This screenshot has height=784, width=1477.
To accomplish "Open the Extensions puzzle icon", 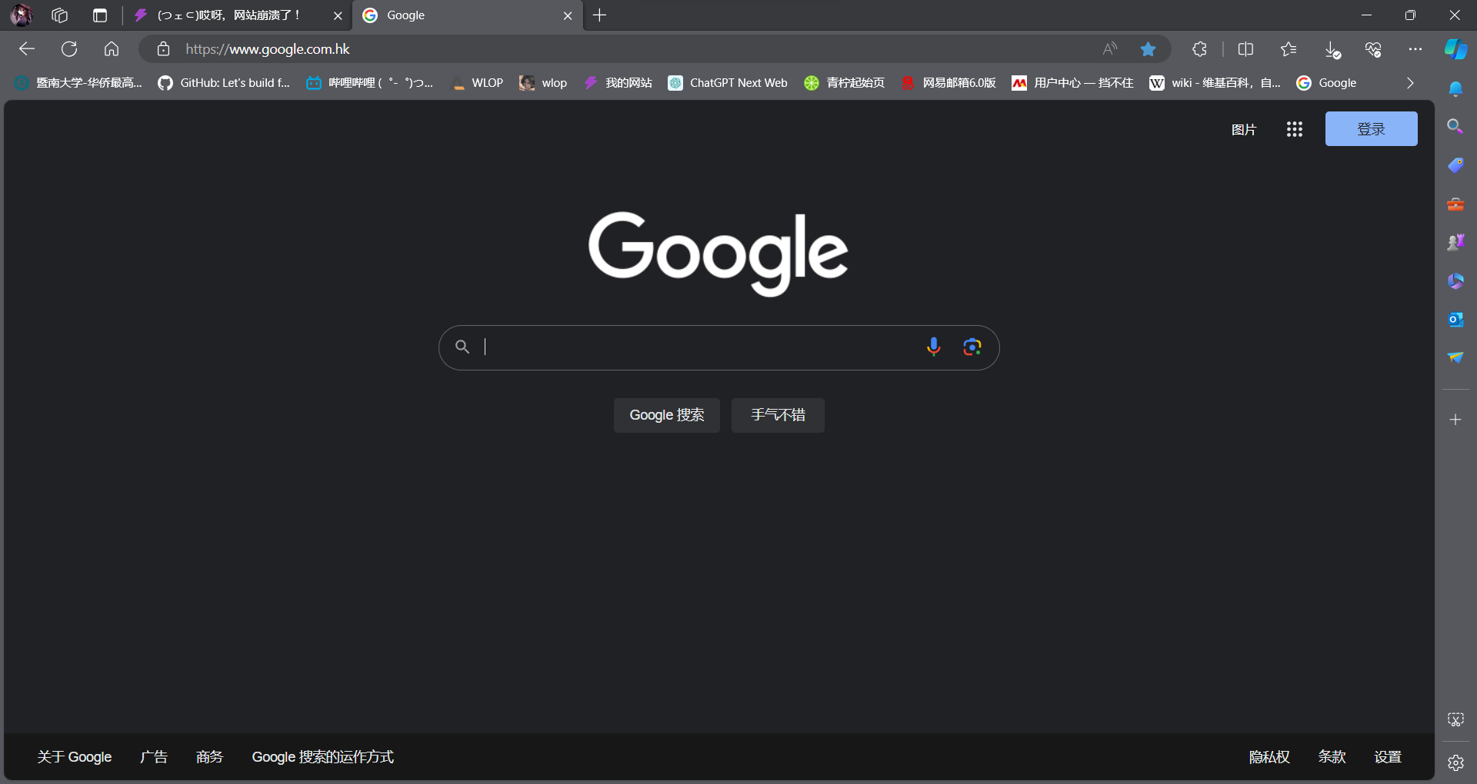I will [x=1199, y=49].
